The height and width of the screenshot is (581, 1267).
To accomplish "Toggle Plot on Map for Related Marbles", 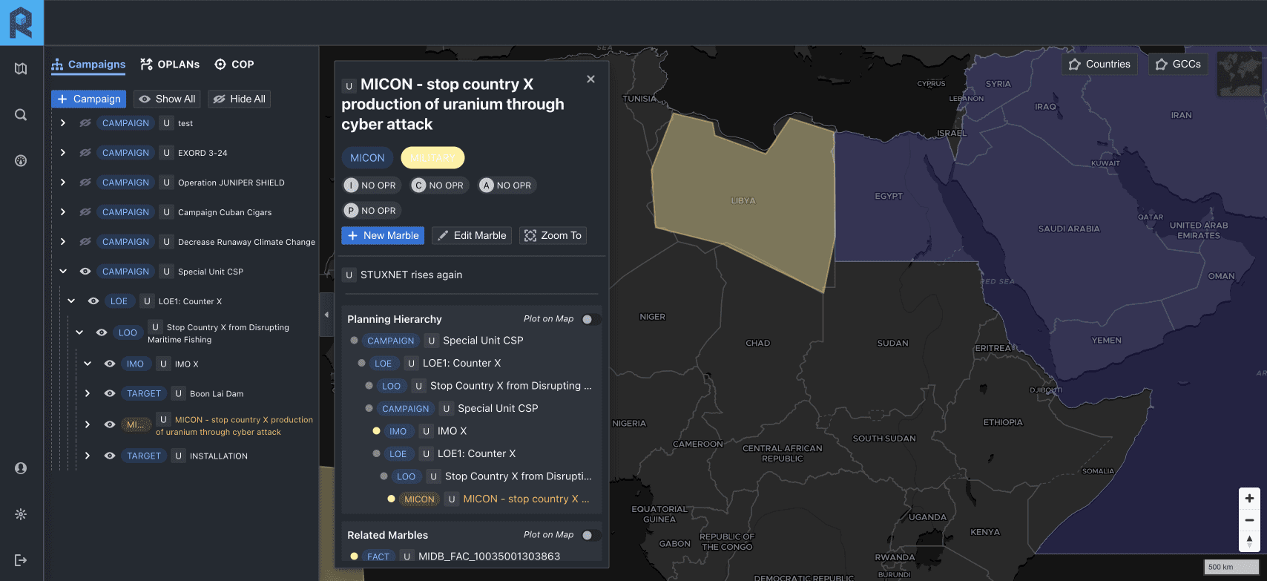I will click(590, 535).
